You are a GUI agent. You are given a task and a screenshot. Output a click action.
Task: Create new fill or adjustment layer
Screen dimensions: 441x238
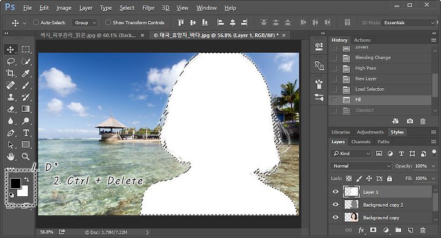[x=386, y=230]
